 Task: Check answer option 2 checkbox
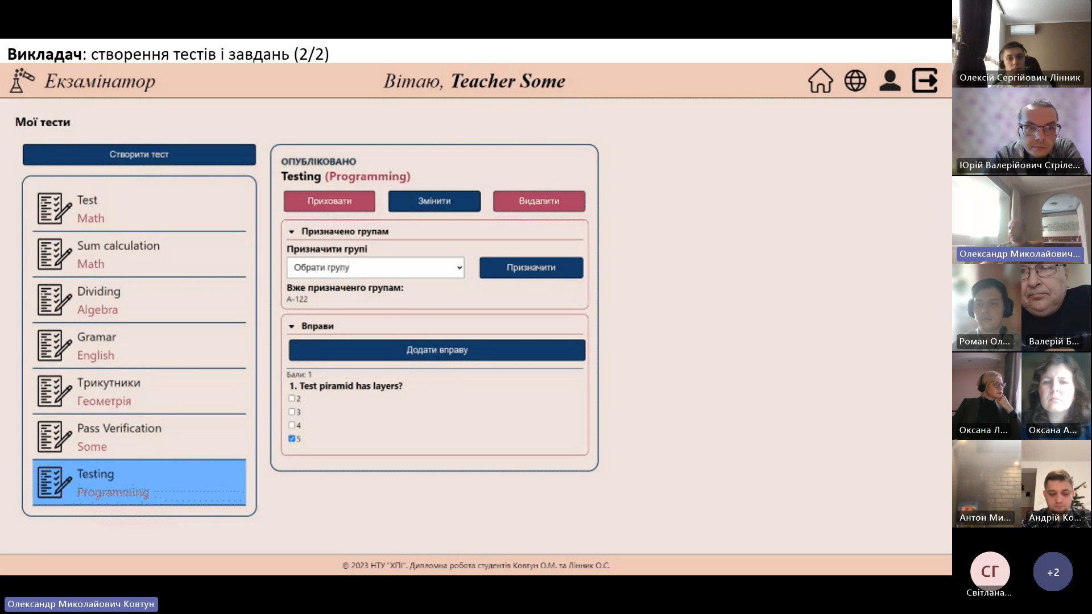(x=292, y=399)
